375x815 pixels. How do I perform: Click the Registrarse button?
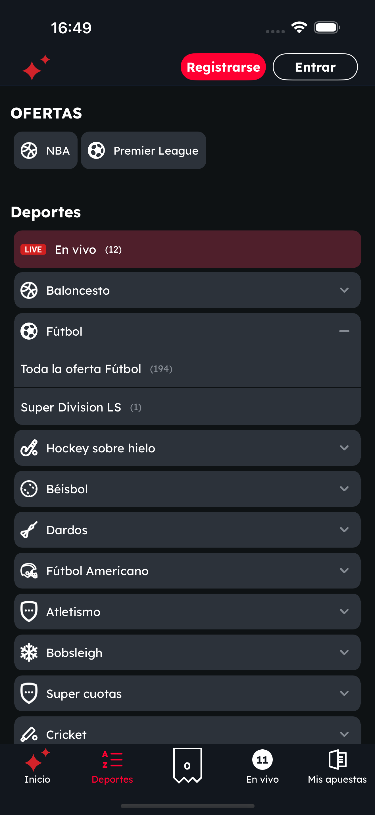pos(223,67)
